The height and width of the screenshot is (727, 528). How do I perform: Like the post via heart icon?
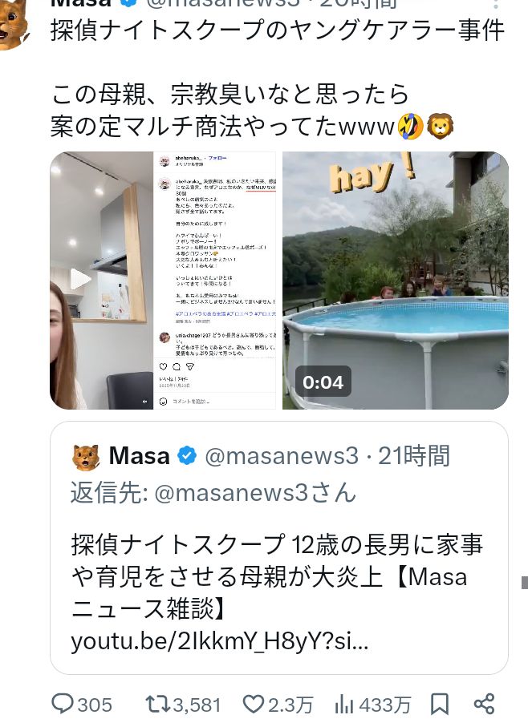coord(254,705)
